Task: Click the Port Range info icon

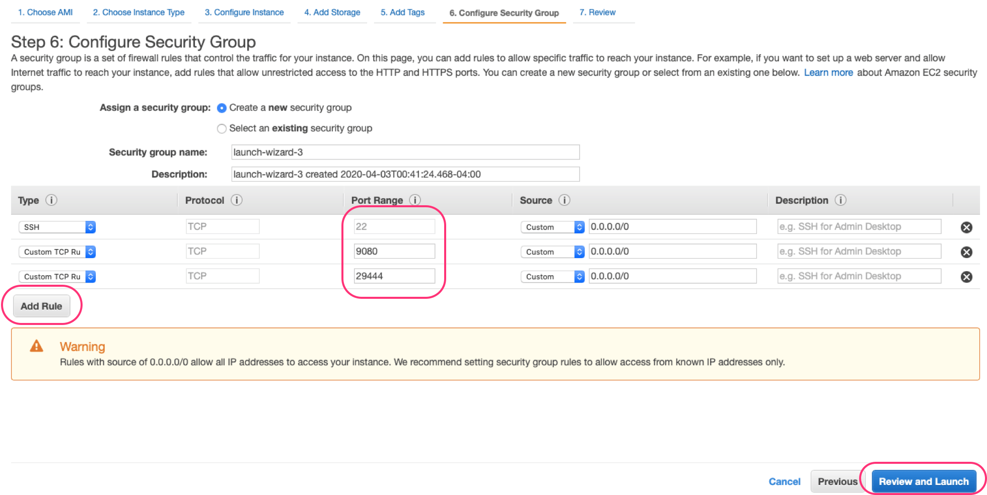Action: 415,200
